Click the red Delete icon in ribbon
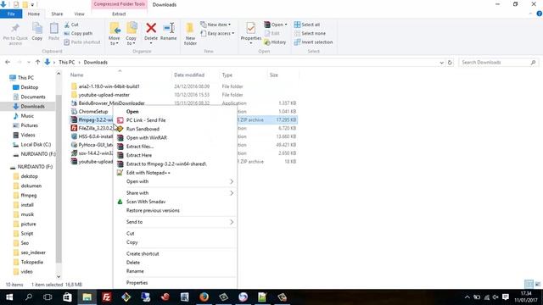 coord(151,28)
